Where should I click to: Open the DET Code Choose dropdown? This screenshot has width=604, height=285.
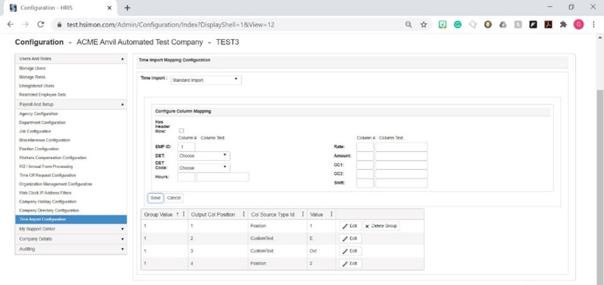(x=203, y=168)
